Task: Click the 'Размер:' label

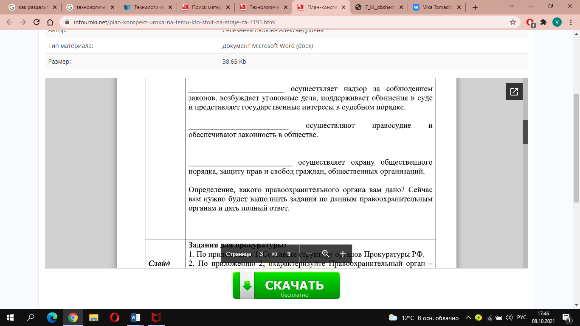Action: tap(59, 62)
